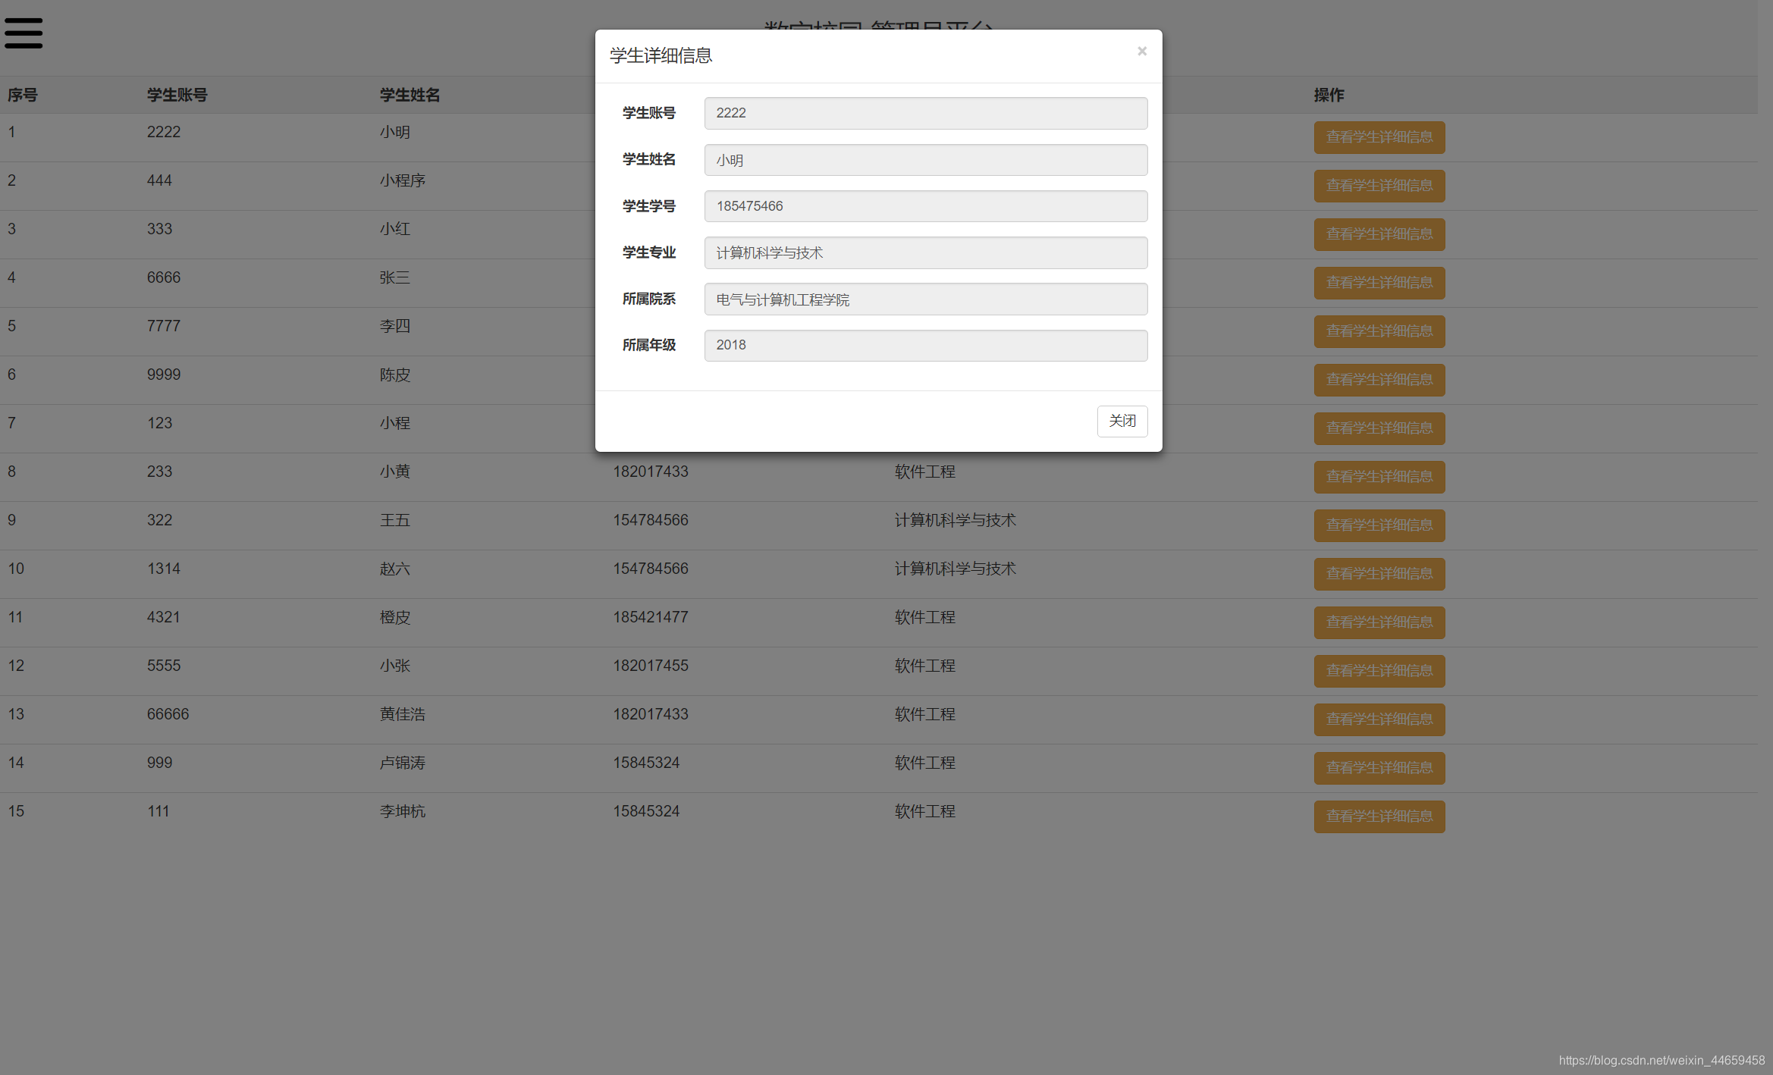1773x1075 pixels.
Task: Click the 学生姓名 column header
Action: pos(410,96)
